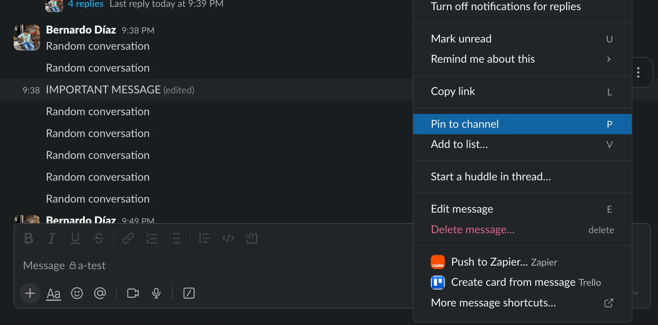Open the emoji picker
The height and width of the screenshot is (325, 658).
77,293
